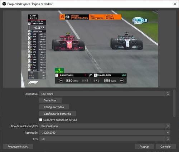The height and width of the screenshot is (152, 179).
Task: Enable Desactive cuando no se vea checkbox
Action: (41, 120)
